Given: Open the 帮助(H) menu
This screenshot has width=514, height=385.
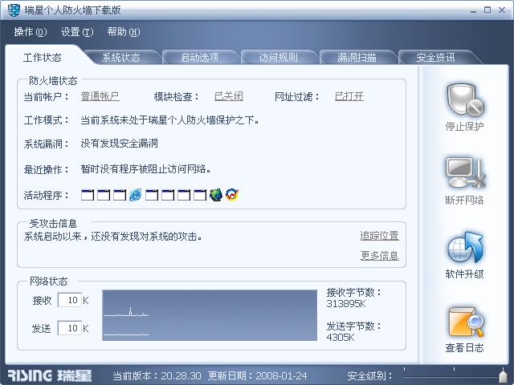Looking at the screenshot, I should 124,32.
